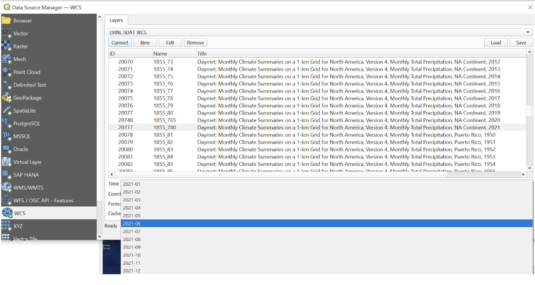This screenshot has width=535, height=285.
Task: Select the WMS/WMTS globe icon
Action: [6, 187]
